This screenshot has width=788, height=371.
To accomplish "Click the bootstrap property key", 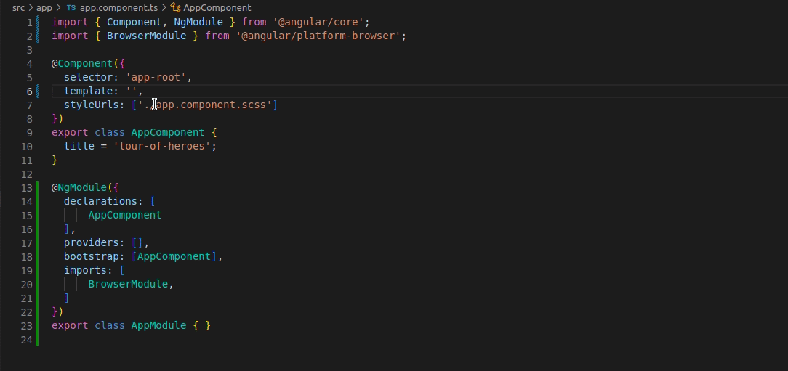I will pyautogui.click(x=92, y=256).
